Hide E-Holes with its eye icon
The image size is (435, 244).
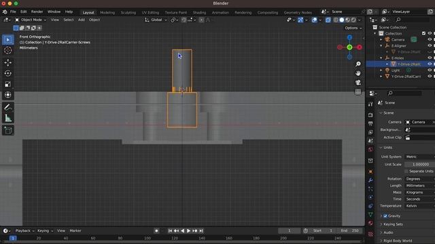(x=430, y=58)
